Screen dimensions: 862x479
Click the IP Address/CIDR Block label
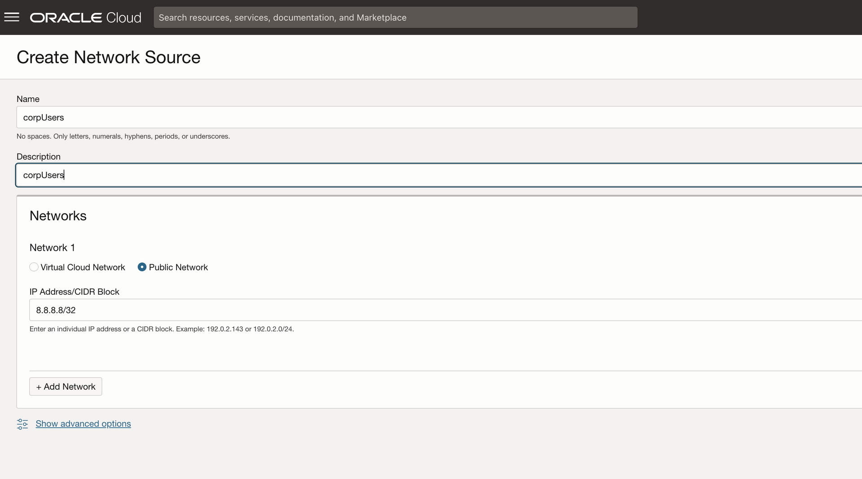[75, 292]
